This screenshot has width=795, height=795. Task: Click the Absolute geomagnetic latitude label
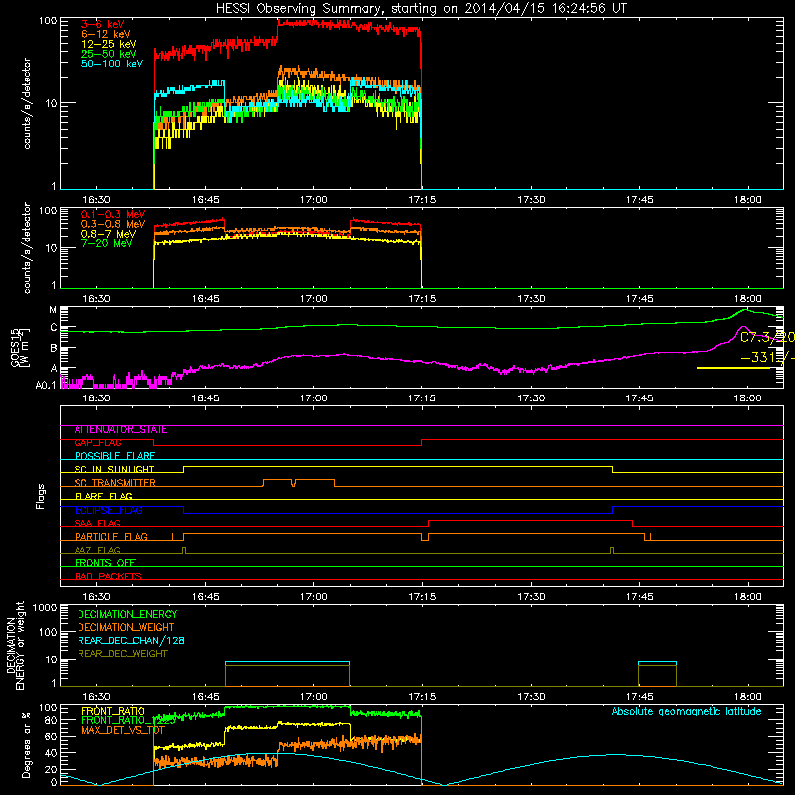point(687,712)
